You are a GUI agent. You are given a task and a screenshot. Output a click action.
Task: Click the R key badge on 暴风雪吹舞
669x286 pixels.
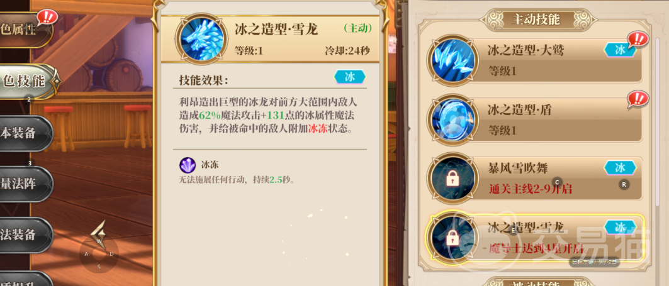click(x=624, y=185)
